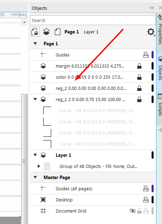Collapse the Page 1 section
Viewport: 162px width, 224px height.
(x=35, y=44)
